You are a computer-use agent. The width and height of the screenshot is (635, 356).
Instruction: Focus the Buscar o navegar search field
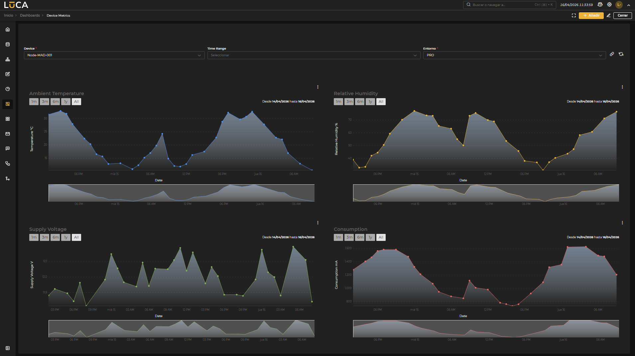(x=509, y=5)
